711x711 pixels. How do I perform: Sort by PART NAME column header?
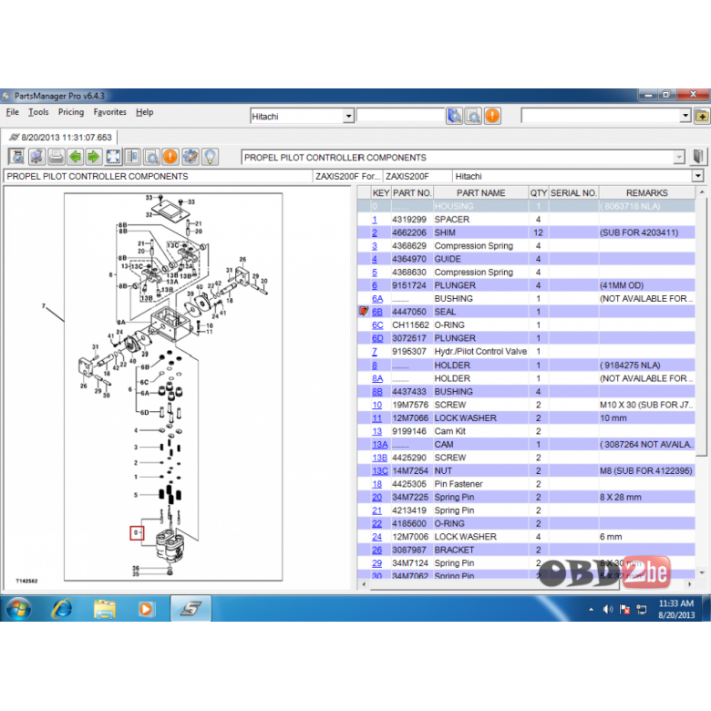coord(480,192)
